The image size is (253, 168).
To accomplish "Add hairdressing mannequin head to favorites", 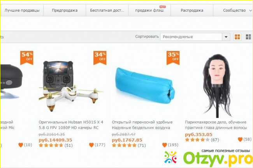I will 240,139.
